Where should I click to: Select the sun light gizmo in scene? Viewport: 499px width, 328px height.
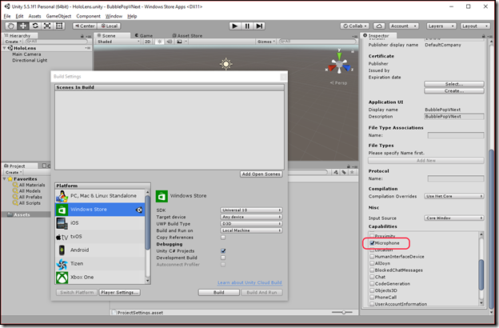coord(226,64)
